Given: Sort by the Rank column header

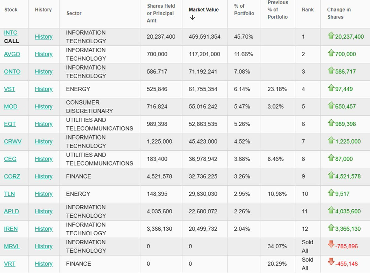Looking at the screenshot, I should [307, 10].
